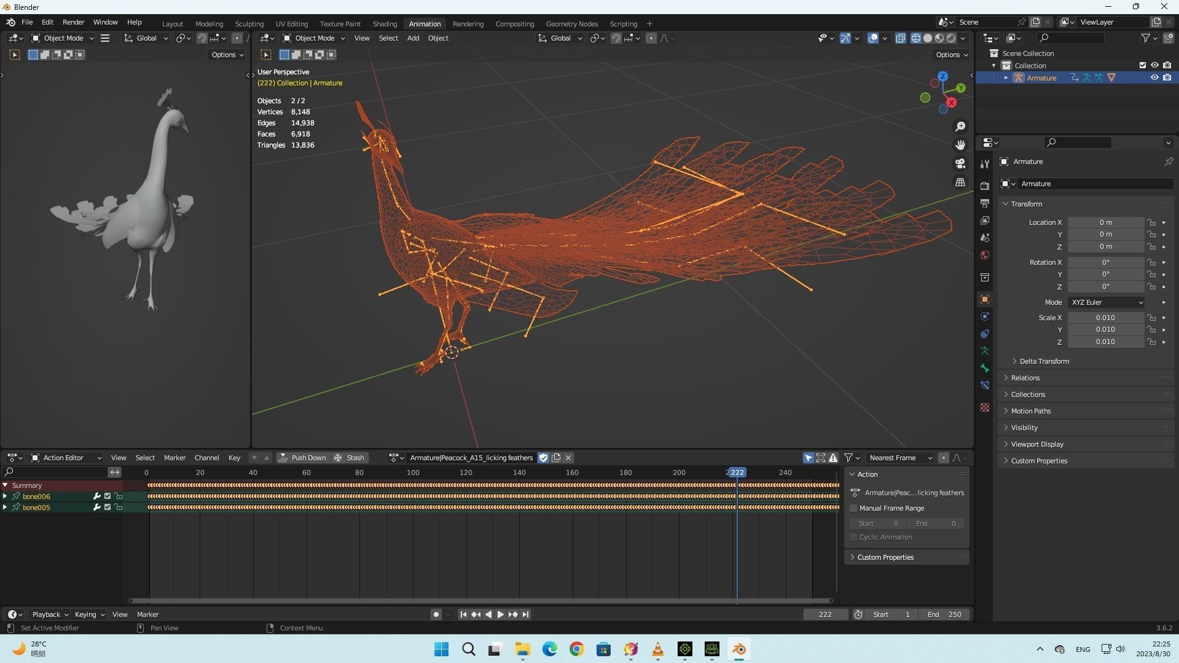
Task: Duplicate the action with new-action icon
Action: pos(556,458)
